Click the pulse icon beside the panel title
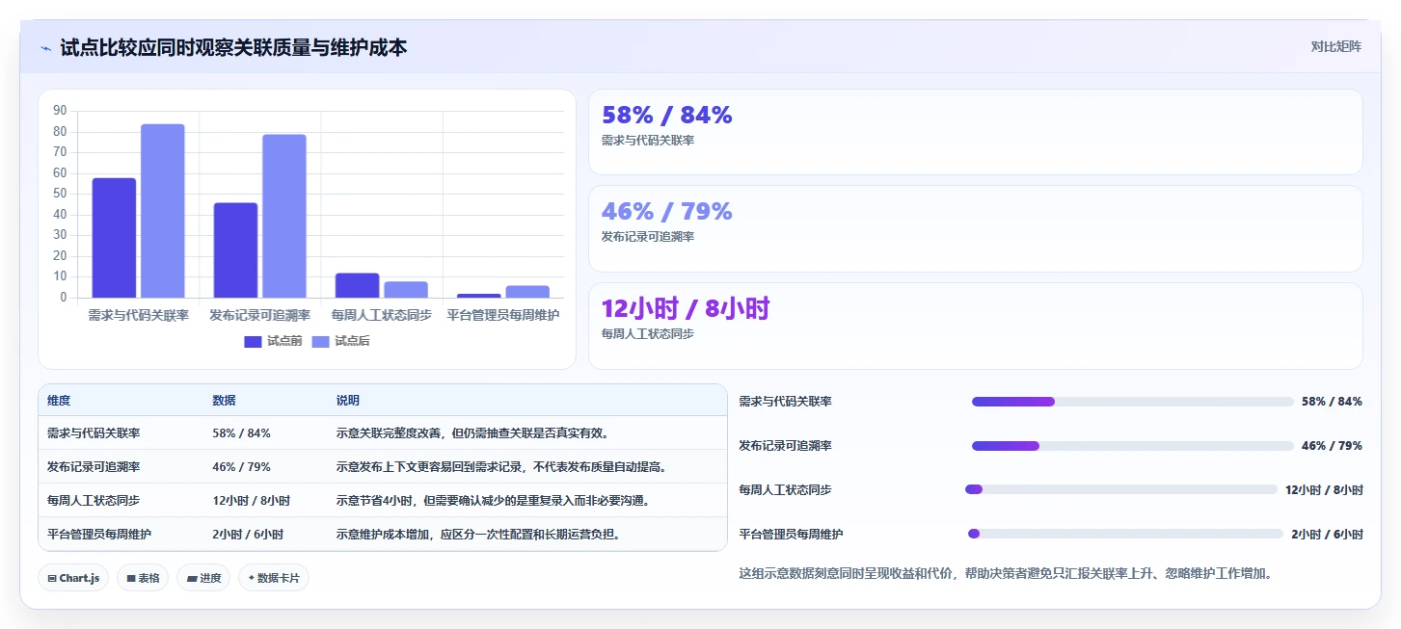1401x629 pixels. click(x=45, y=47)
